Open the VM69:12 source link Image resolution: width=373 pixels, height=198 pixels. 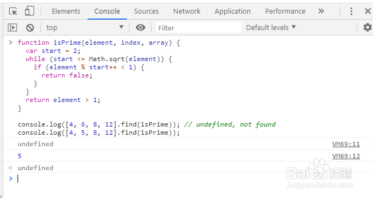pos(346,156)
